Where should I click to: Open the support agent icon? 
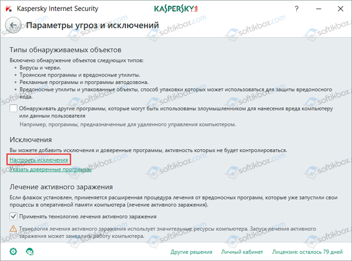point(30,251)
